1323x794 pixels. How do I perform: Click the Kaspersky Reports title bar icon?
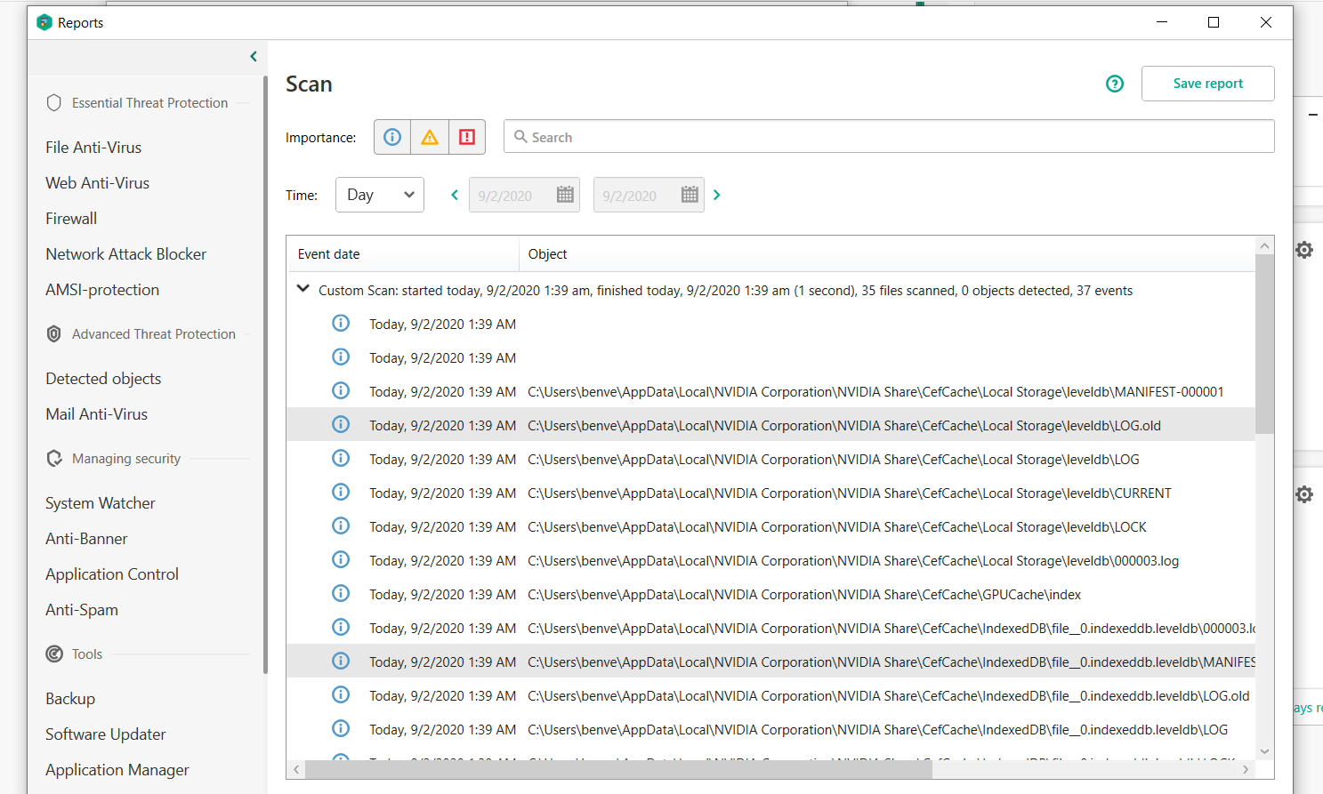[x=44, y=22]
